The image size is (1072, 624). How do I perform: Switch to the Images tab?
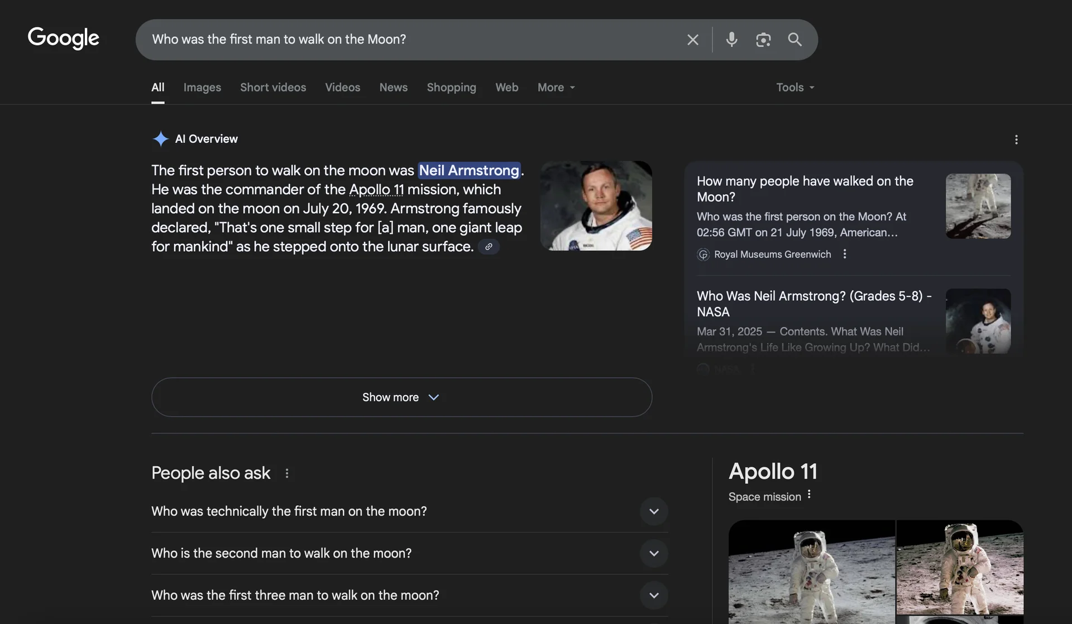click(202, 87)
